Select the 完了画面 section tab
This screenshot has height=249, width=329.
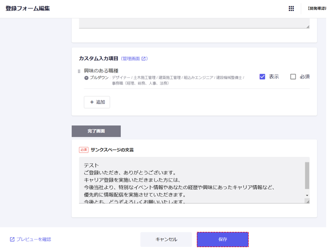(x=96, y=131)
